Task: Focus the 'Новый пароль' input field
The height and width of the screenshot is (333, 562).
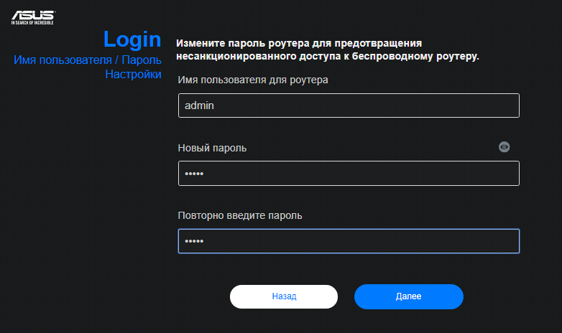Action: tap(349, 174)
